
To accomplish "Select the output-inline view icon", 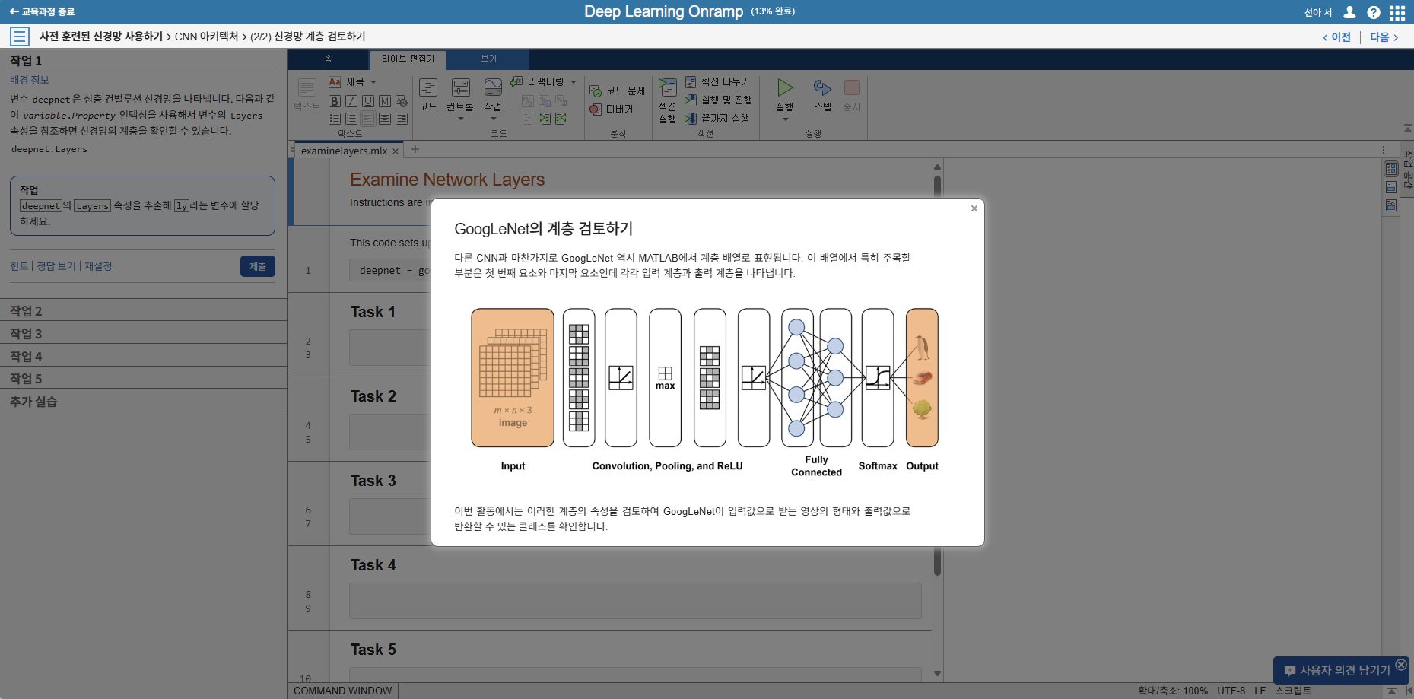I will point(1391,187).
